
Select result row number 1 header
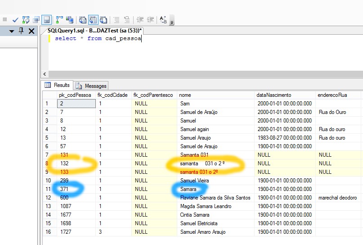point(50,104)
